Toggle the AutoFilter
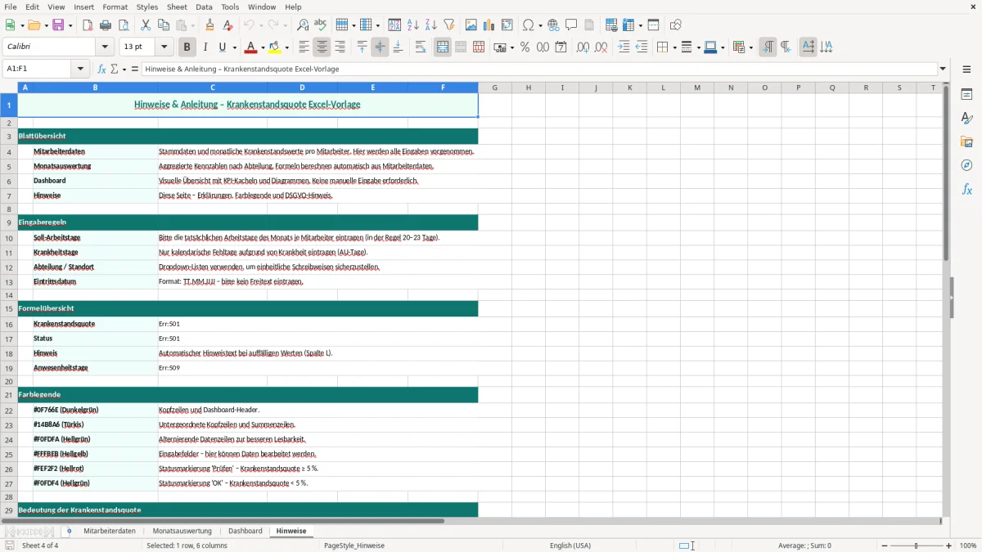Image resolution: width=982 pixels, height=552 pixels. (x=449, y=25)
